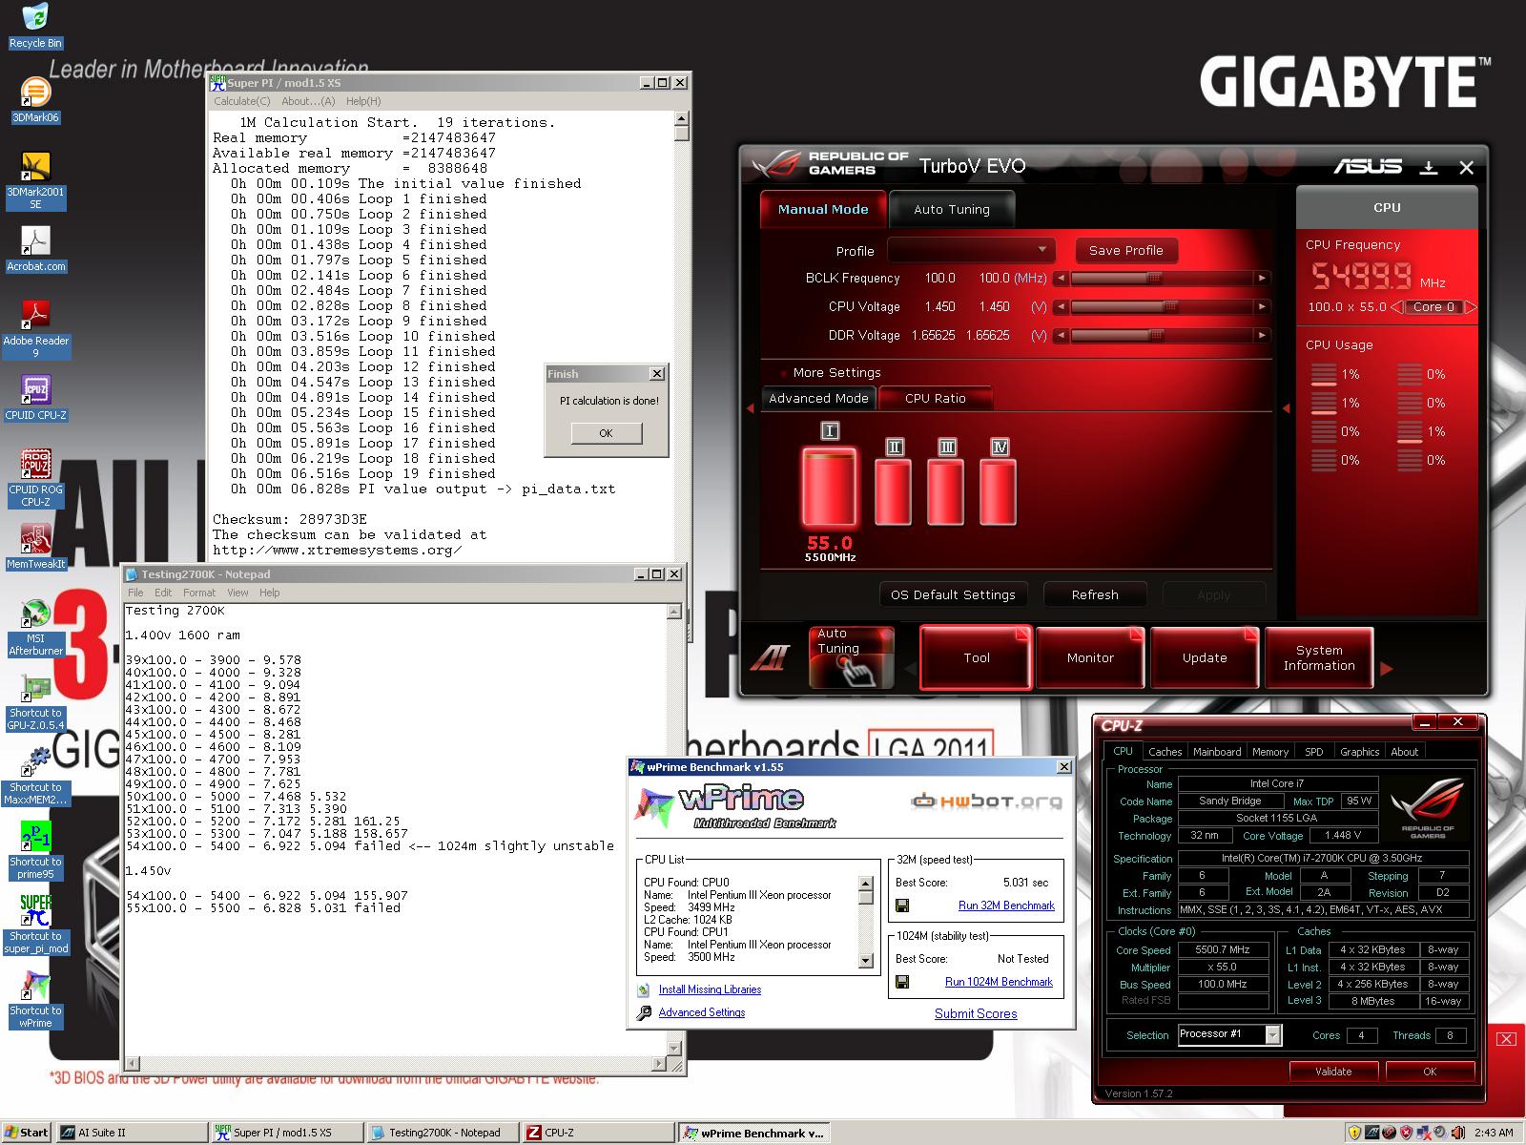This screenshot has height=1145, width=1526.
Task: Open the GPU-Z.0.5.4 desktop shortcut
Action: point(35,701)
